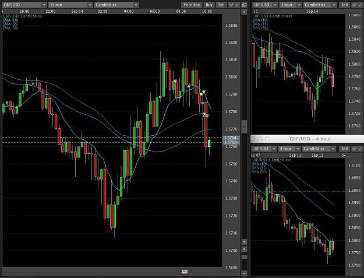Click the pink circle order marker near 1.5778
364x278 pixels.
point(207,115)
